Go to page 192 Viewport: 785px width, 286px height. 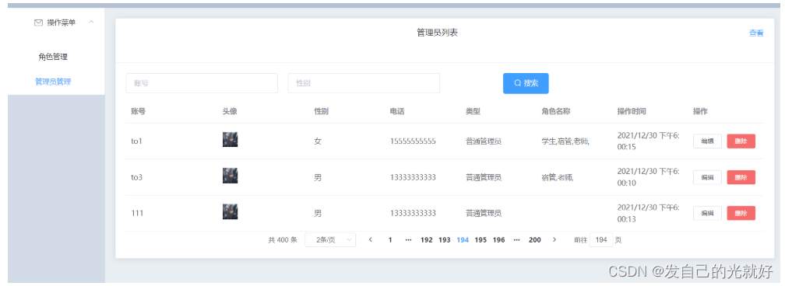click(x=427, y=240)
